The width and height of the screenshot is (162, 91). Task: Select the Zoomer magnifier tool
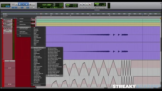click(x=16, y=4)
